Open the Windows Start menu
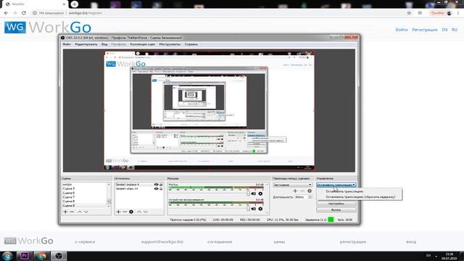Image resolution: width=464 pixels, height=261 pixels. (7, 256)
